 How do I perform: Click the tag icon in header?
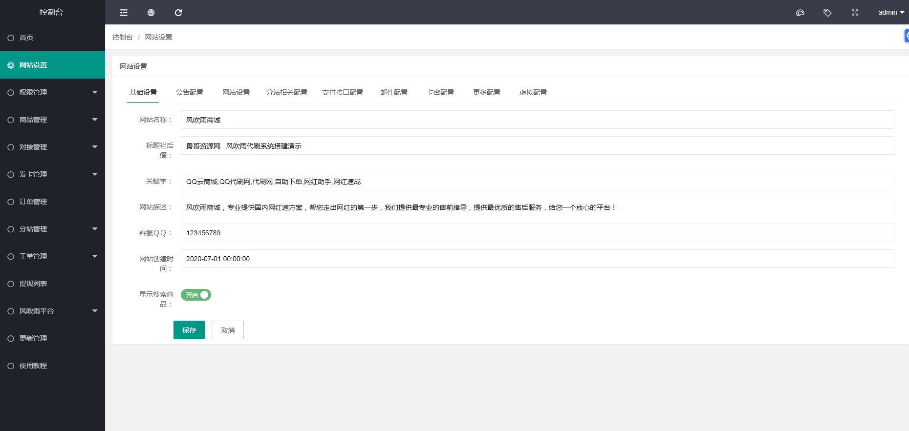pos(827,13)
